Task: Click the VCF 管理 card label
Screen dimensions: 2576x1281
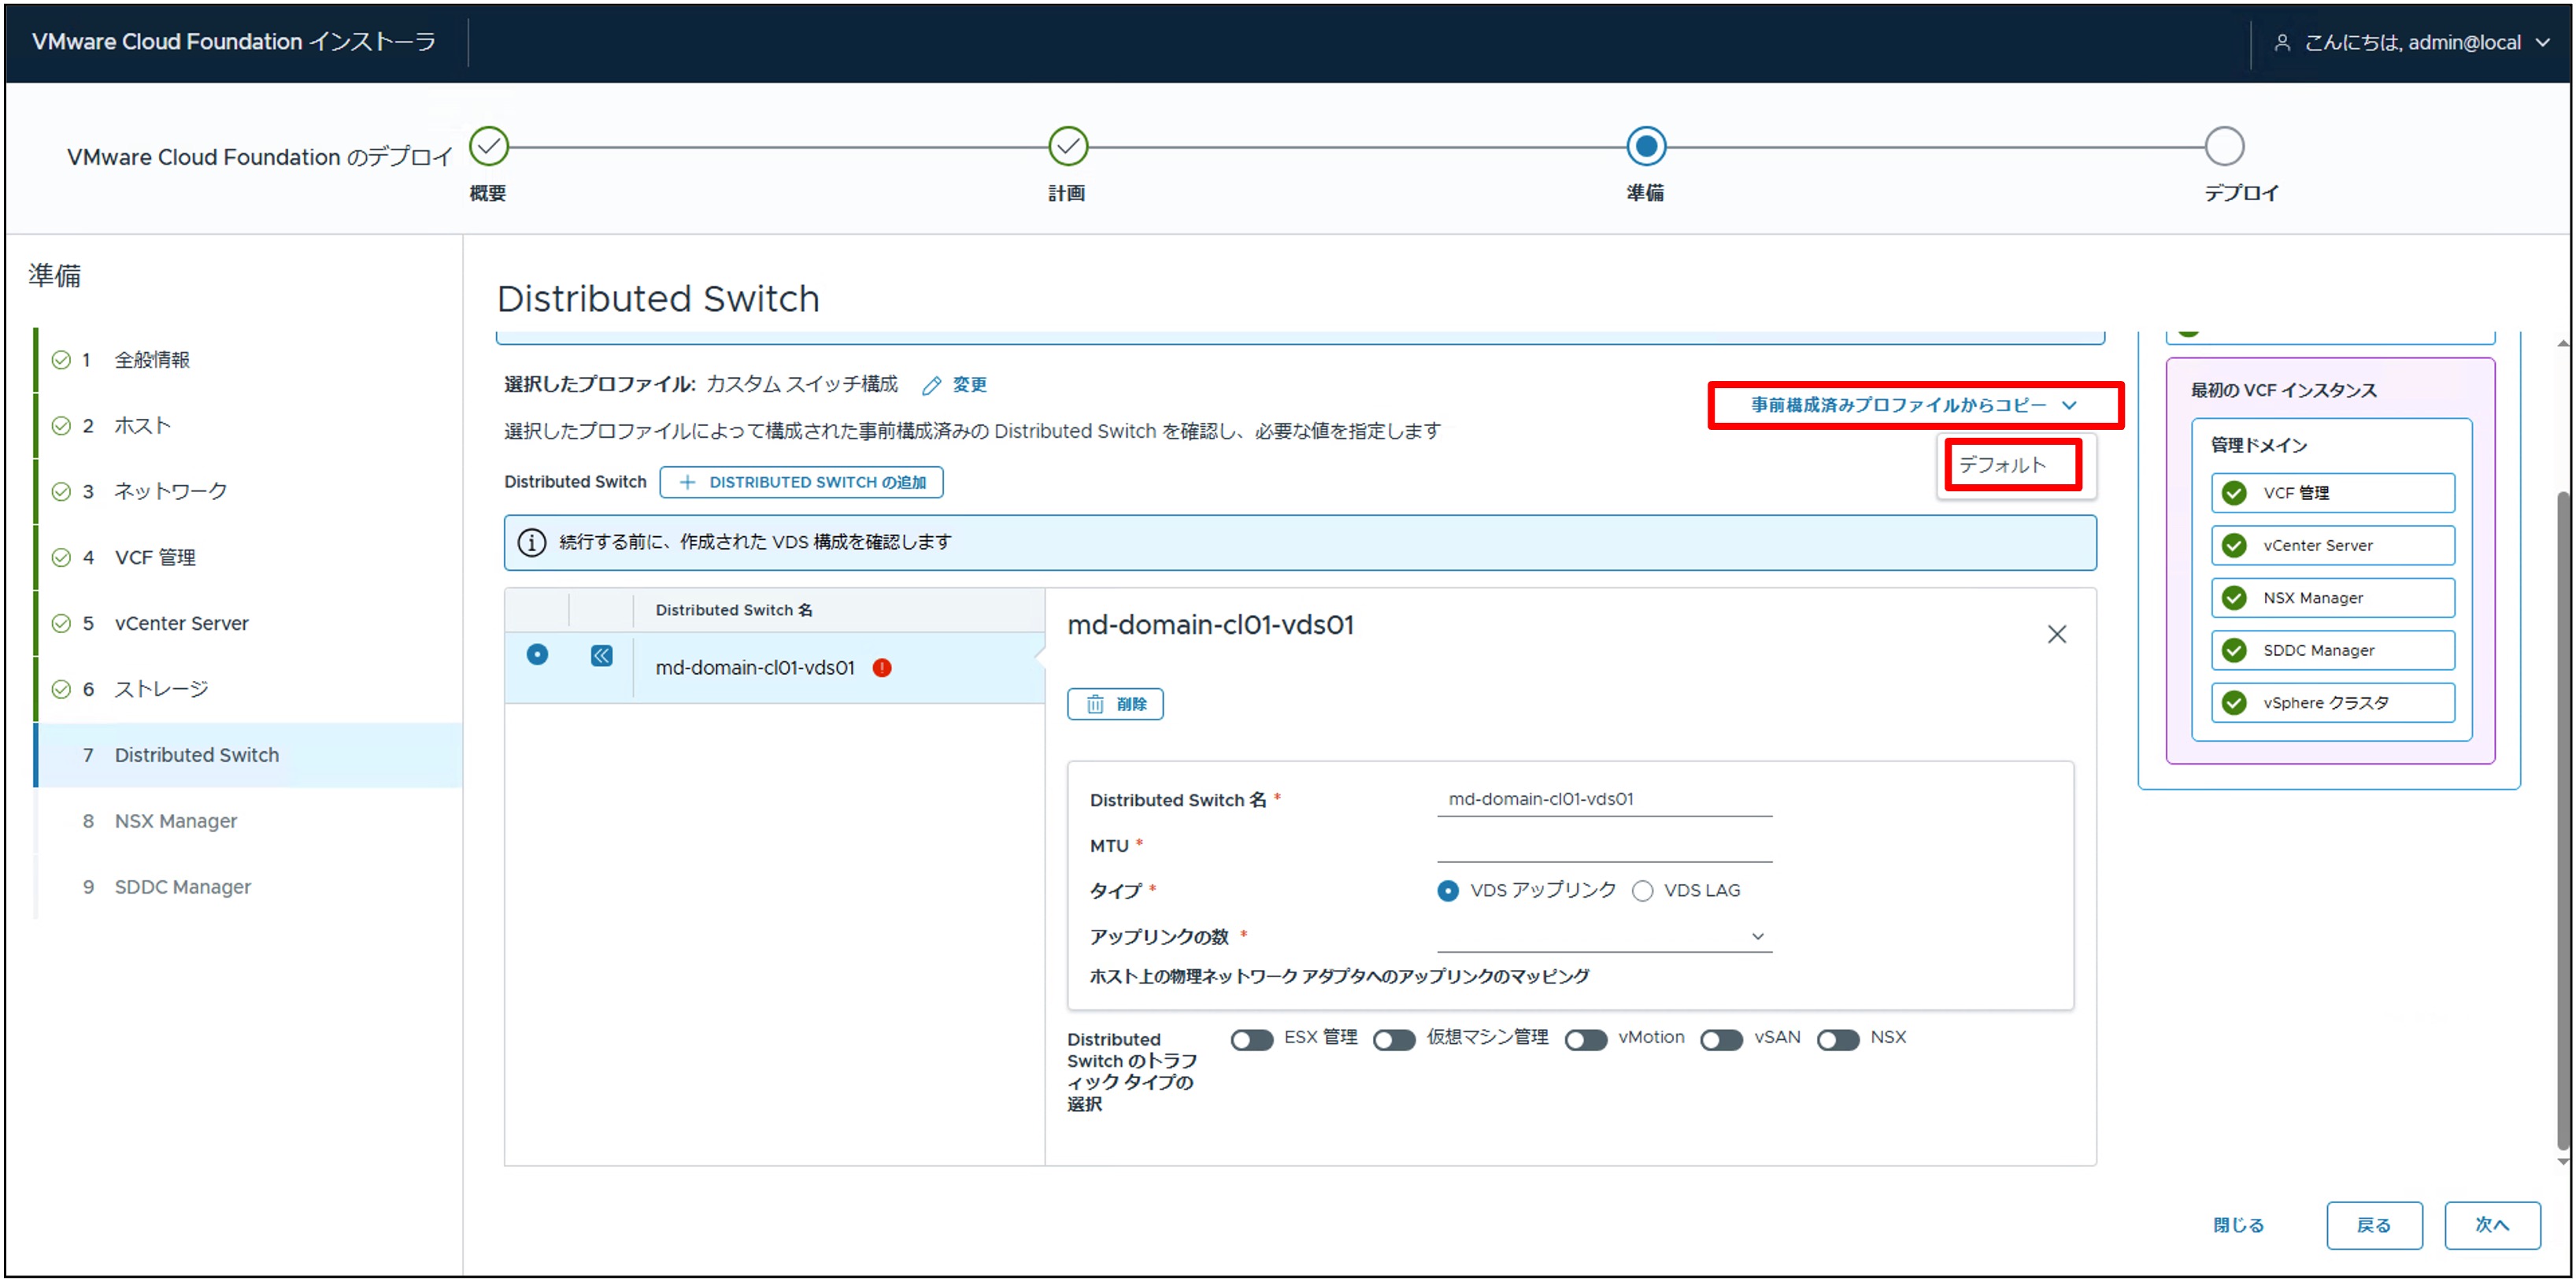Action: [2297, 494]
